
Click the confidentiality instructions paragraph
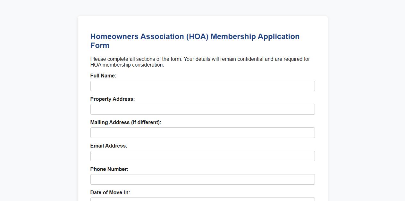point(200,62)
